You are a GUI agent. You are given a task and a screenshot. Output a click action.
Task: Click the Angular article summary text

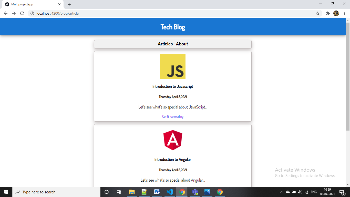(x=173, y=180)
